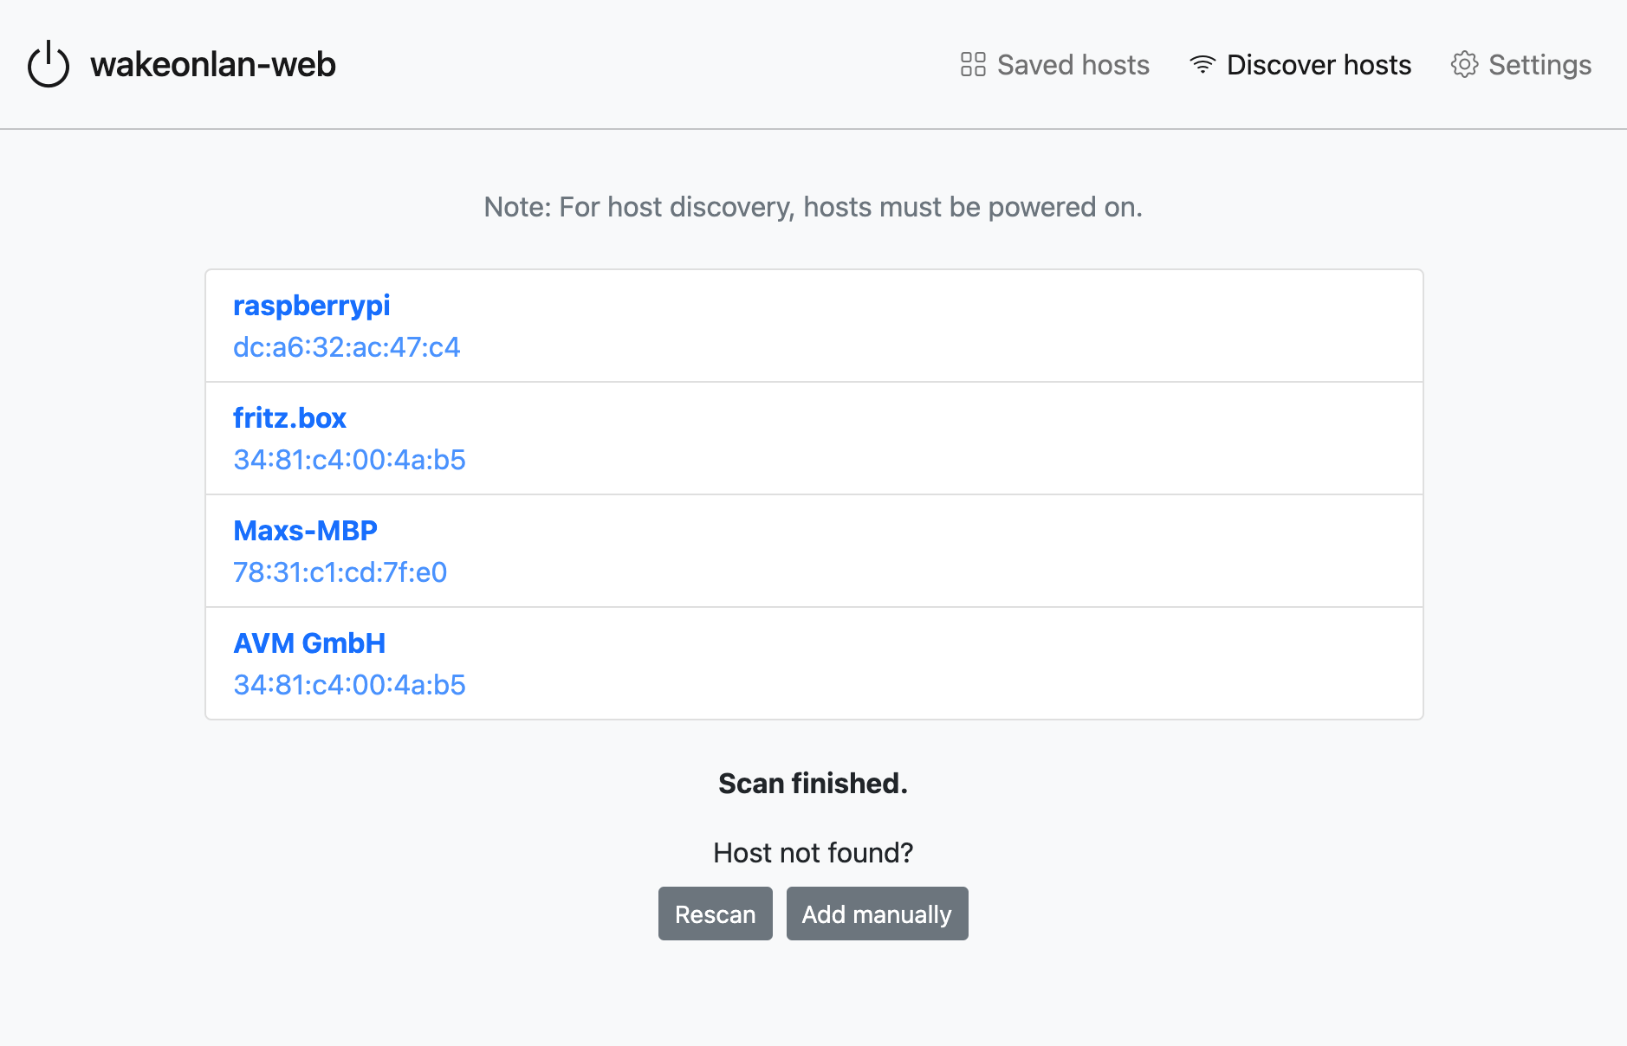Open the Settings page
This screenshot has width=1627, height=1046.
click(x=1539, y=64)
